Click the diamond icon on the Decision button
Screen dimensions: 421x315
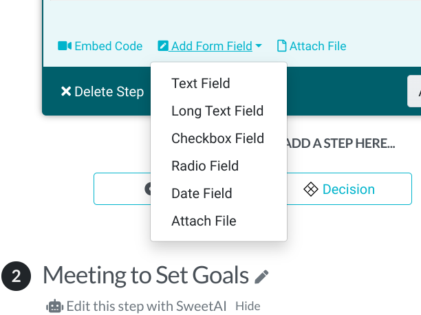tap(310, 189)
